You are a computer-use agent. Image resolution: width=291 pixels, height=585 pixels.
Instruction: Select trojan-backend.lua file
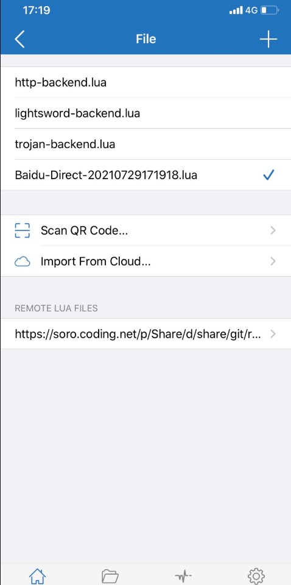145,144
